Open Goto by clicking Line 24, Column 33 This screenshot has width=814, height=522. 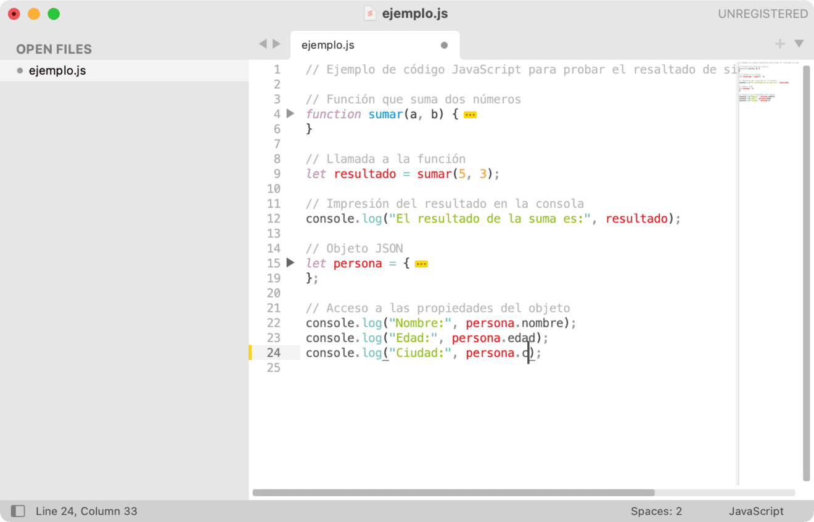click(x=86, y=510)
